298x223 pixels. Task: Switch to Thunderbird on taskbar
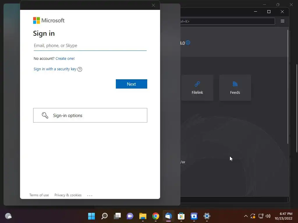[x=168, y=216]
